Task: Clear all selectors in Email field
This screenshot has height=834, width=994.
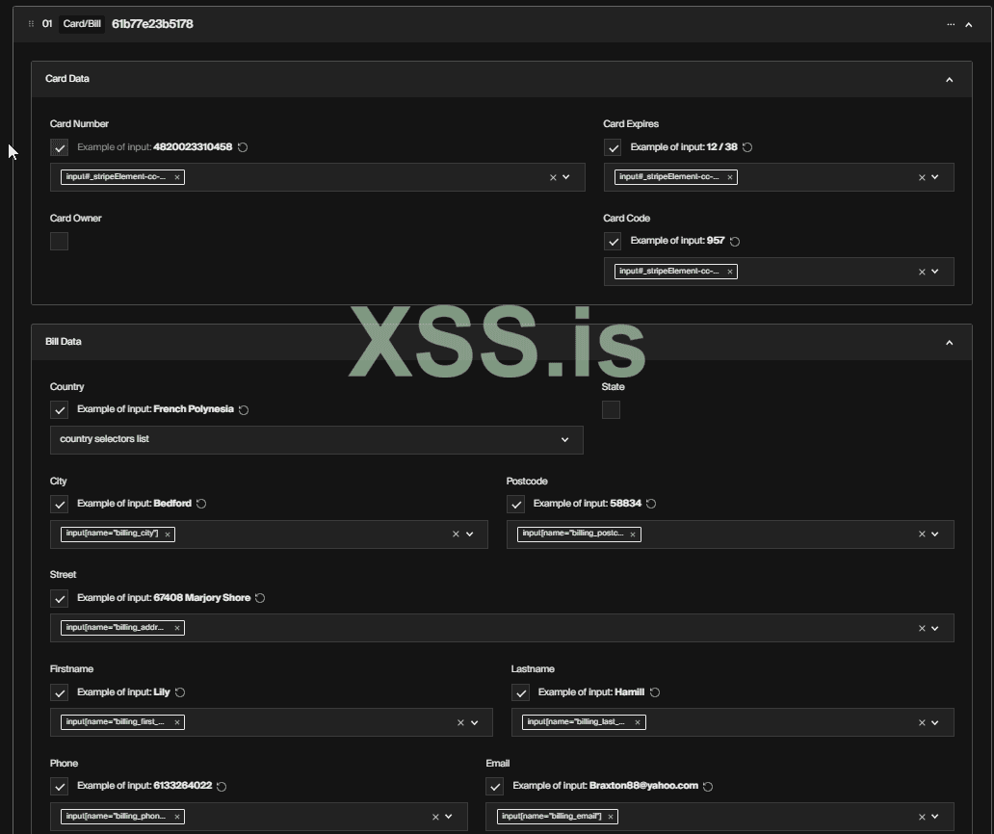Action: pyautogui.click(x=922, y=817)
